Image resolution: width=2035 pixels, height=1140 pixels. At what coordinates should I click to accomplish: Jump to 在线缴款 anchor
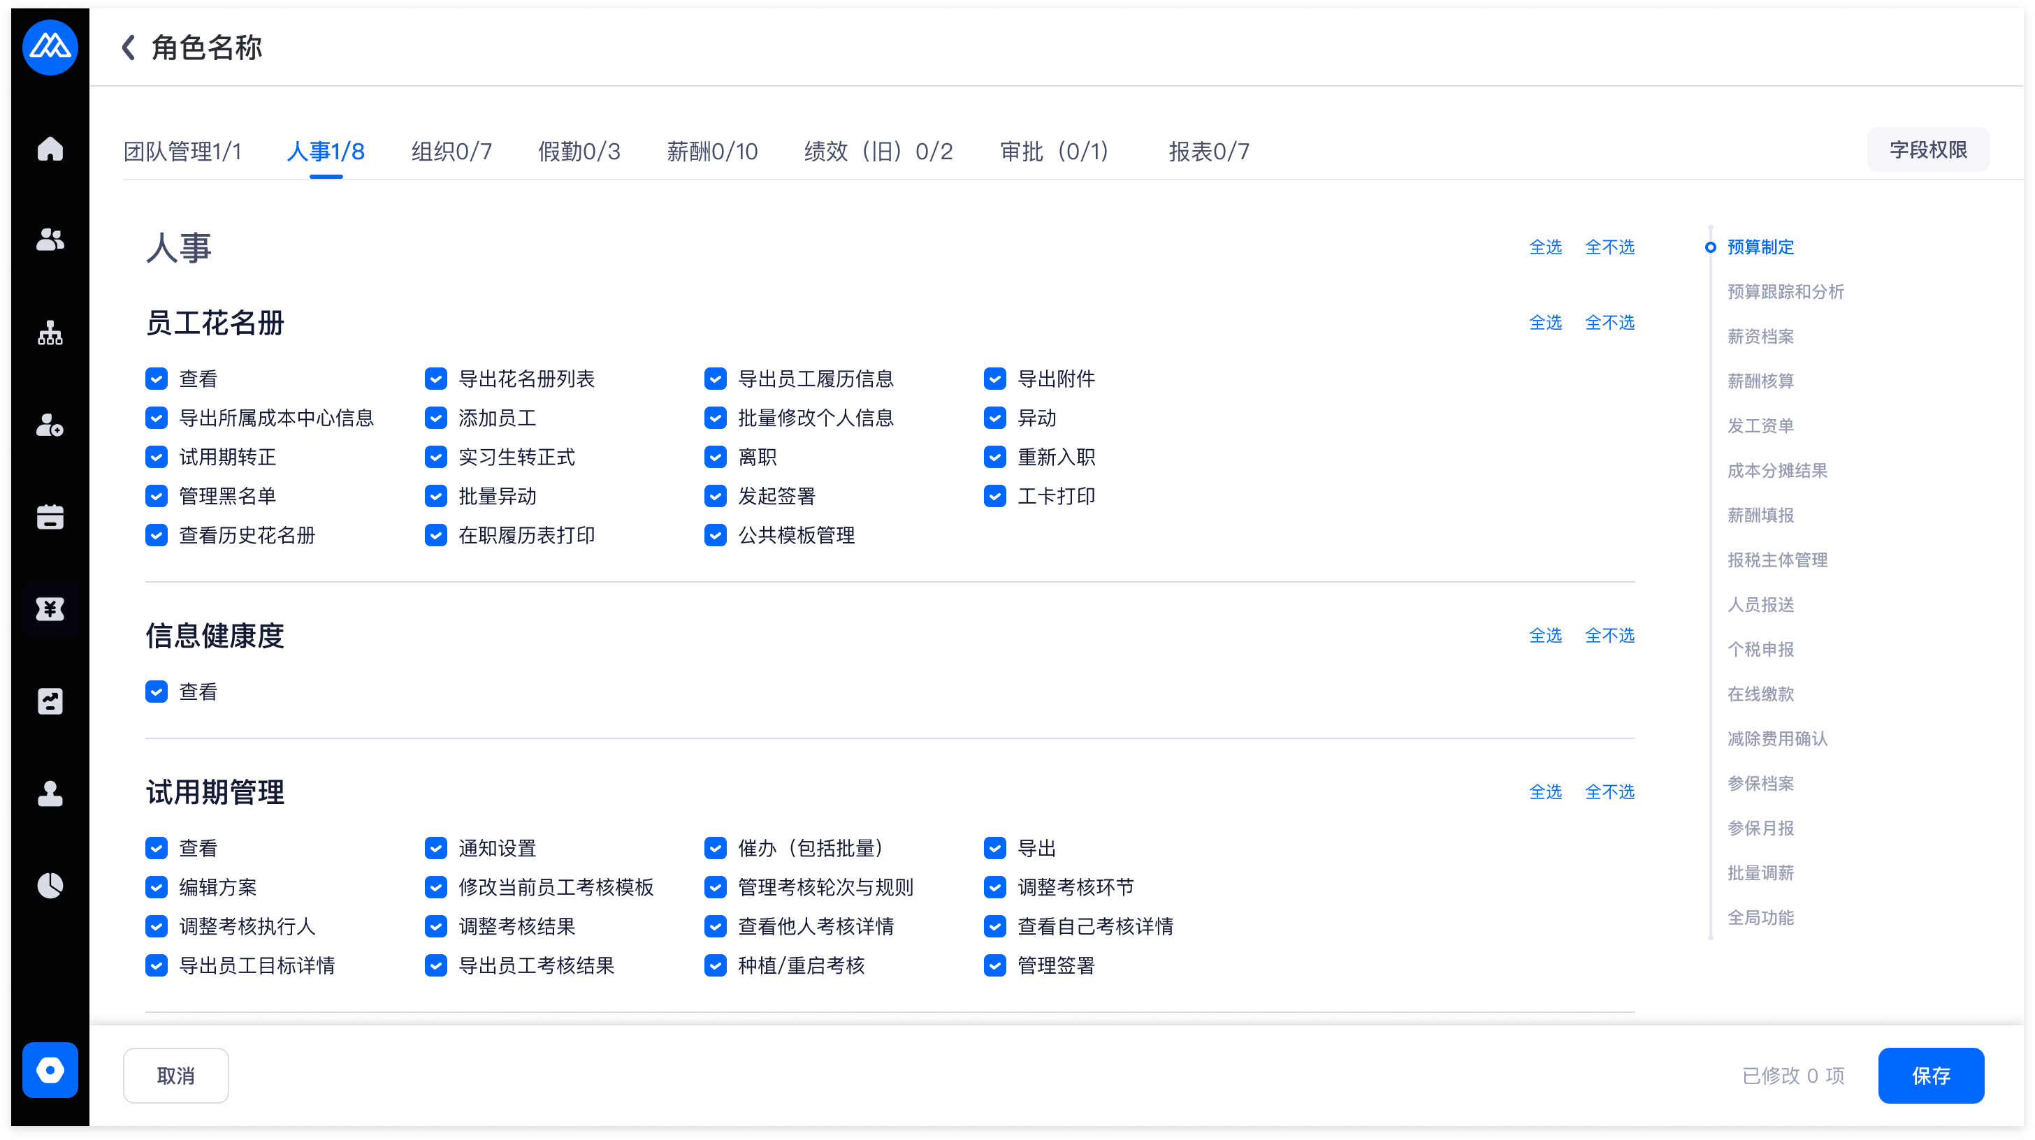(1761, 694)
